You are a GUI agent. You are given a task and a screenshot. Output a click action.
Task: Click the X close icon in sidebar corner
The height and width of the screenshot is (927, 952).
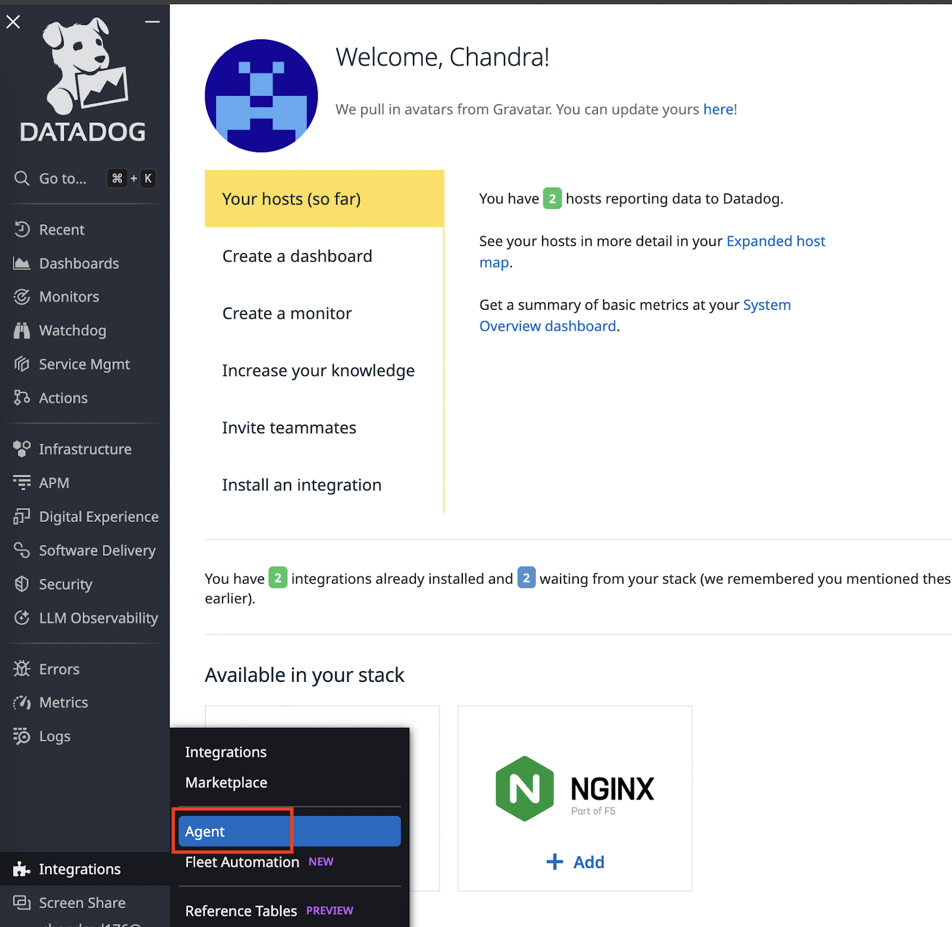click(x=13, y=22)
